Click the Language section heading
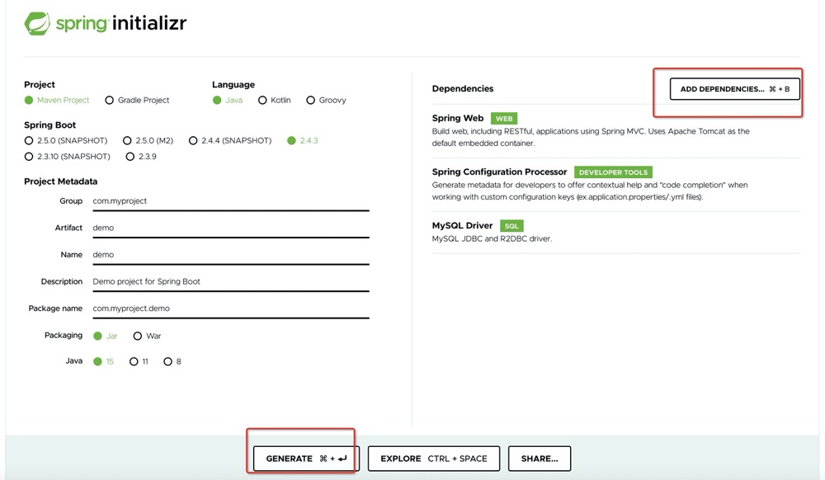 [233, 85]
